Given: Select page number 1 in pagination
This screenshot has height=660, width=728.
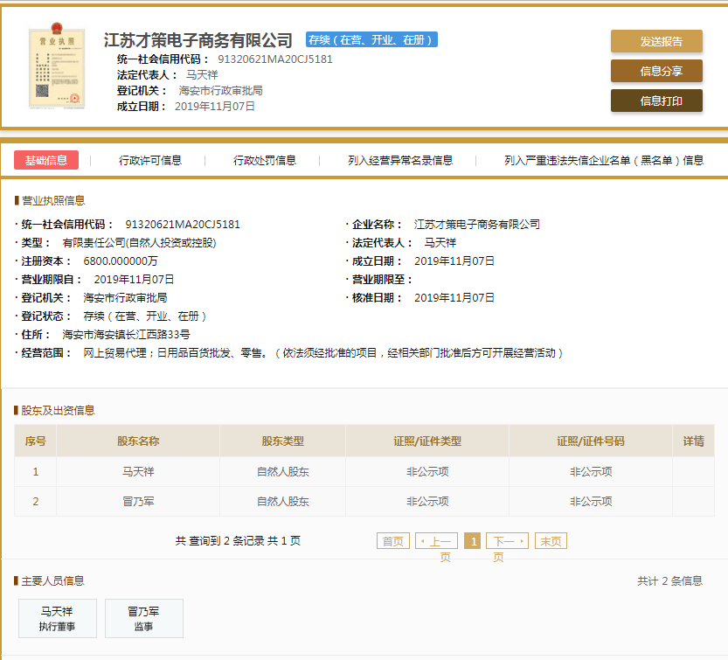Looking at the screenshot, I should (x=473, y=541).
